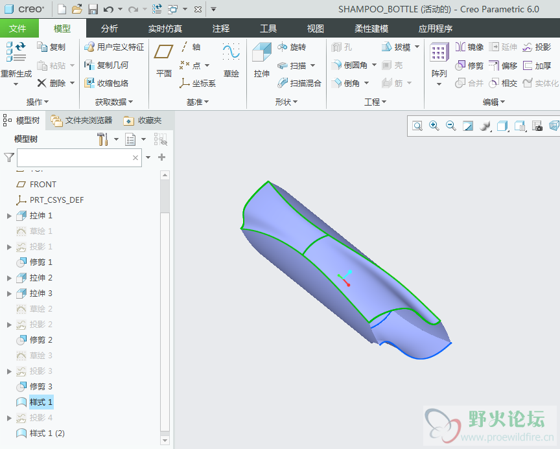The image size is (560, 449).
Task: Select the 拔模 draft tool
Action: (396, 47)
